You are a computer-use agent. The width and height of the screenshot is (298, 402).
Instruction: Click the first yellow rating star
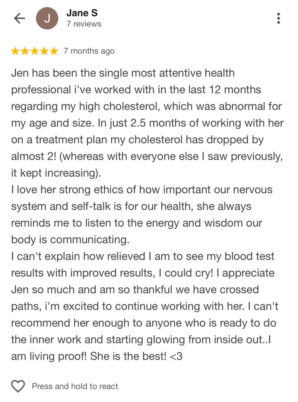(15, 51)
